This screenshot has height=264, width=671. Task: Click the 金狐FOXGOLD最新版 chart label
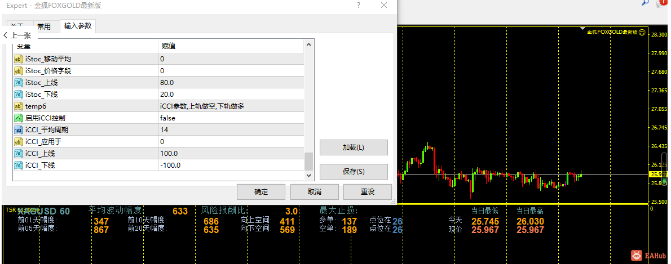click(612, 32)
